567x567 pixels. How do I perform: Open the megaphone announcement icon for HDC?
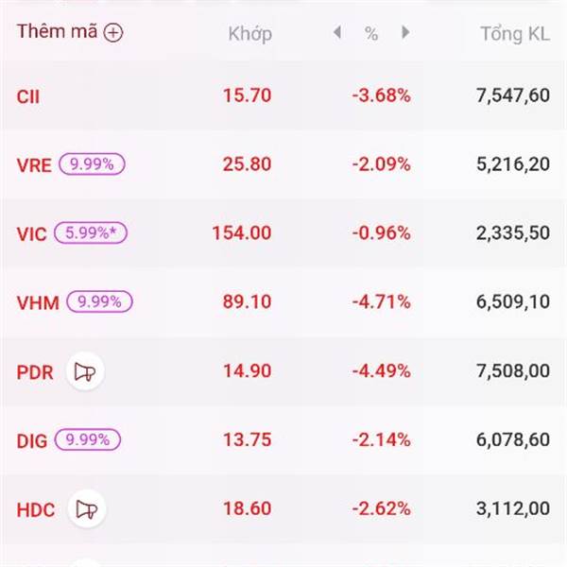click(x=87, y=509)
